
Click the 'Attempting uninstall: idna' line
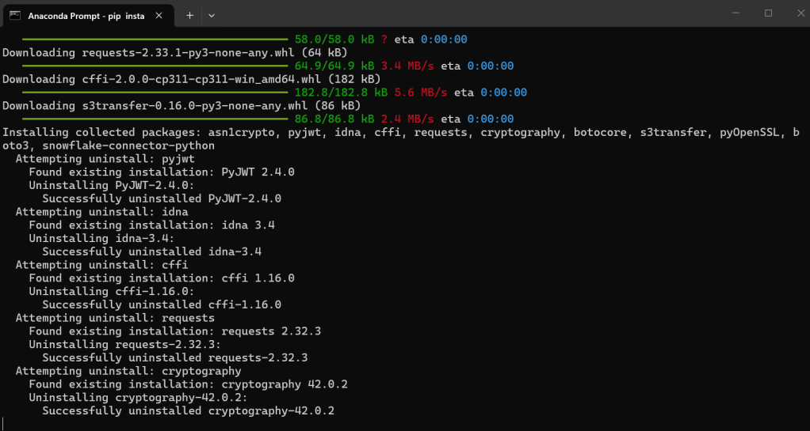[101, 212]
